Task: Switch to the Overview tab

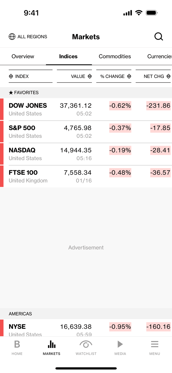Action: pyautogui.click(x=23, y=56)
